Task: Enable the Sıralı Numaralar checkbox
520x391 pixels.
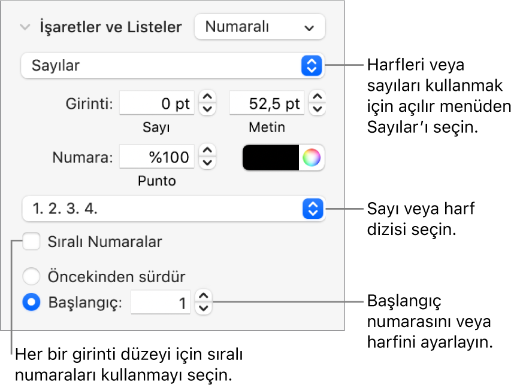Action: click(x=32, y=242)
